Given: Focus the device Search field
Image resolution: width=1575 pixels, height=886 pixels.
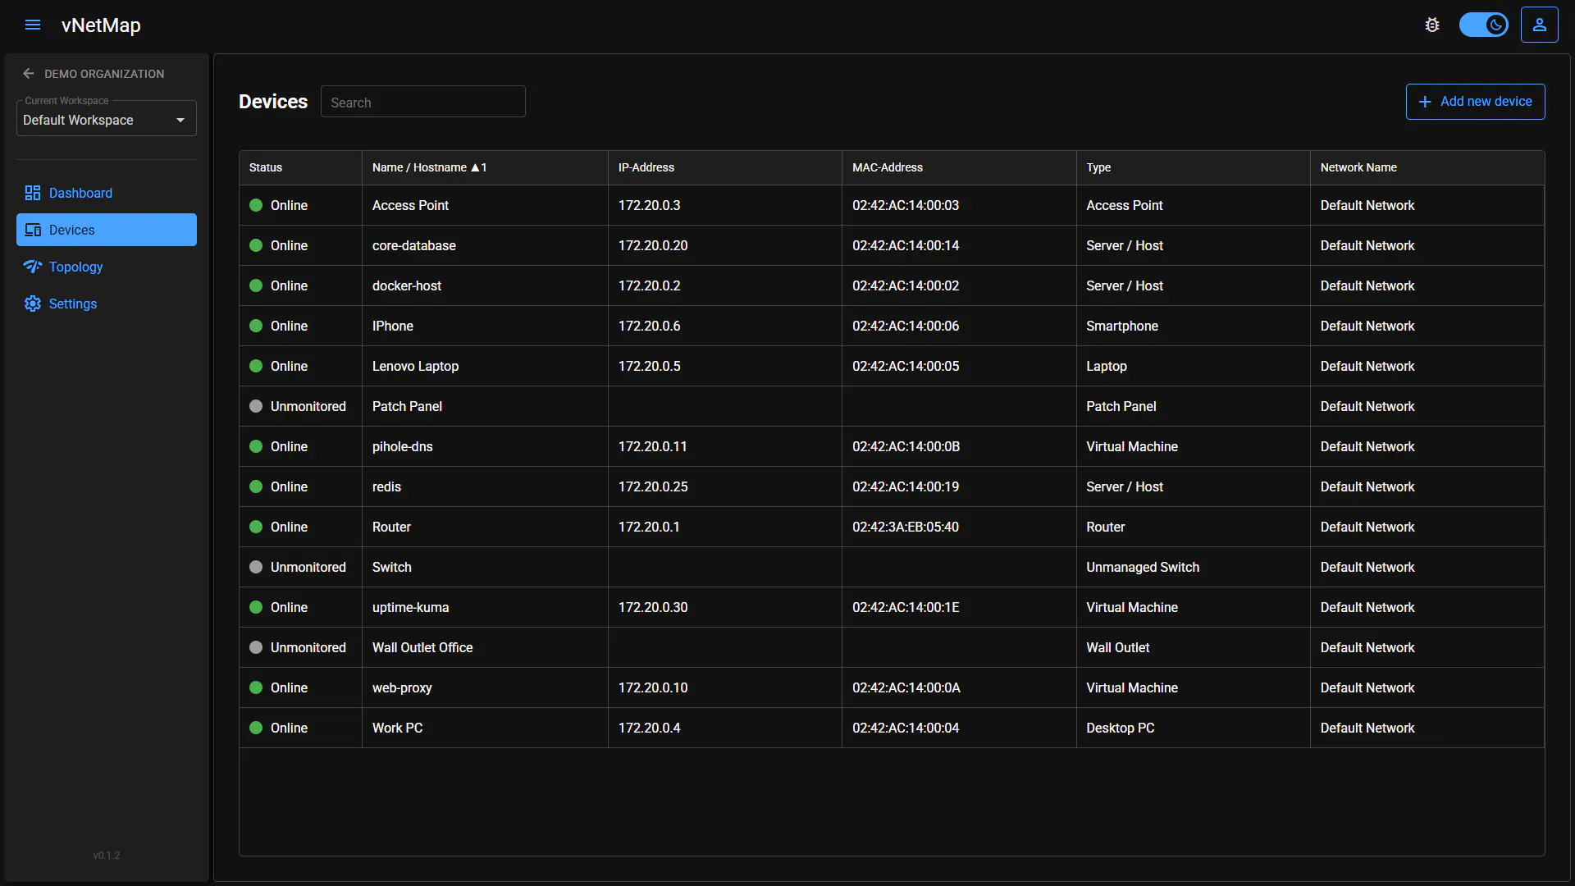Looking at the screenshot, I should (x=423, y=102).
